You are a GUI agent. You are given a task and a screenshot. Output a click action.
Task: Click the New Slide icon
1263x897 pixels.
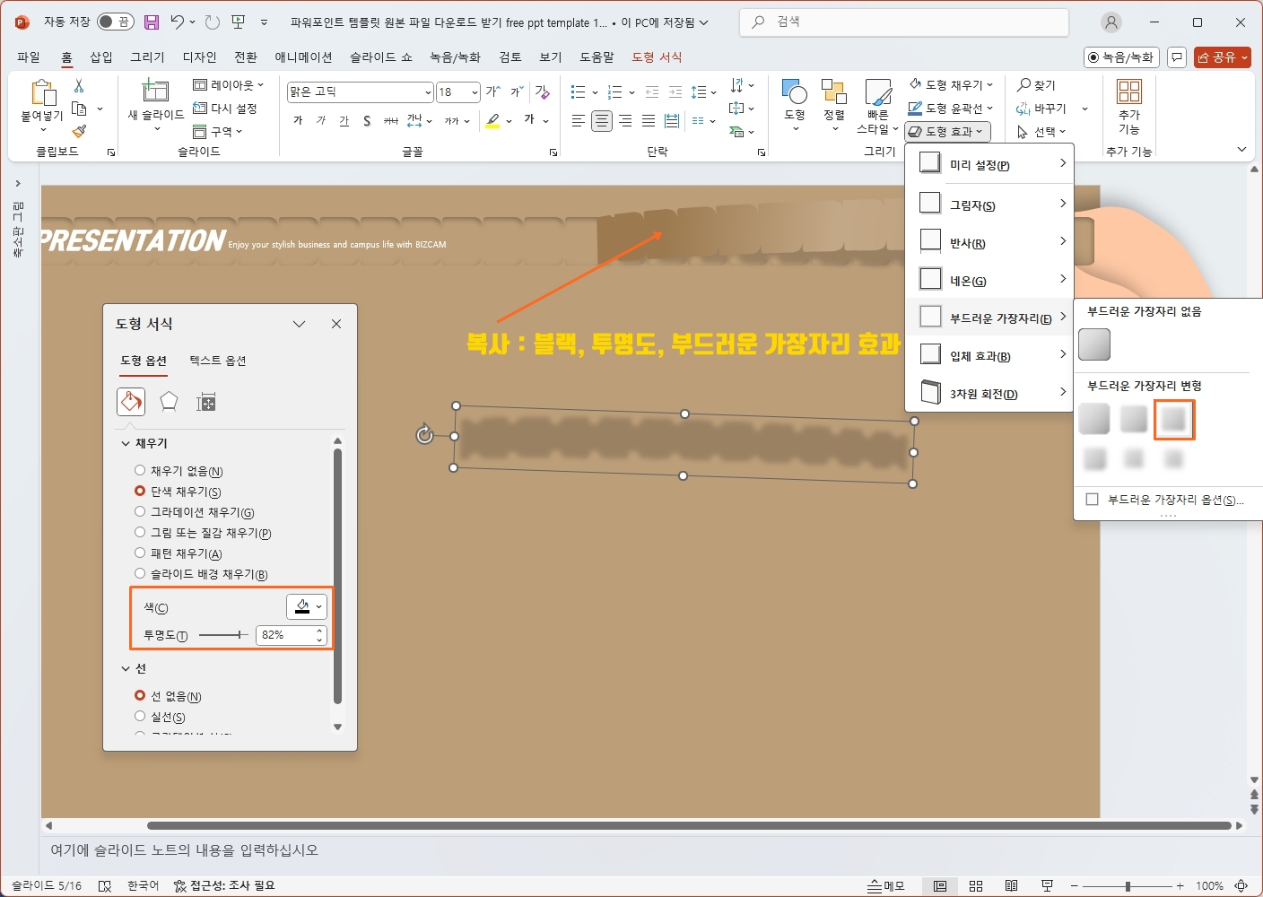155,91
